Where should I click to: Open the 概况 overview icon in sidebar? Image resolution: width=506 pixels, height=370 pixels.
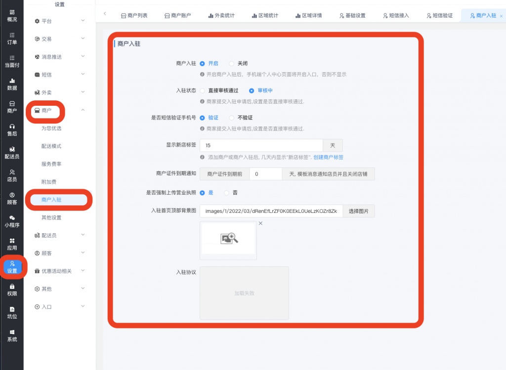coord(12,15)
